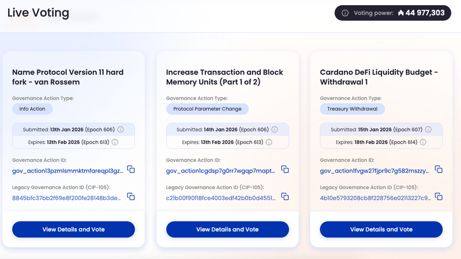Open View Details and Vote for van Rossem hard fork
Screen dimensions: 461x259
pyautogui.click(x=74, y=229)
